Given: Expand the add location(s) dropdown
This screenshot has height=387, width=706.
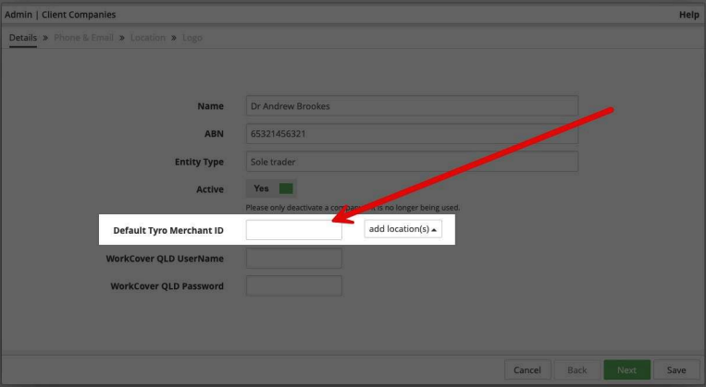Looking at the screenshot, I should tap(403, 229).
